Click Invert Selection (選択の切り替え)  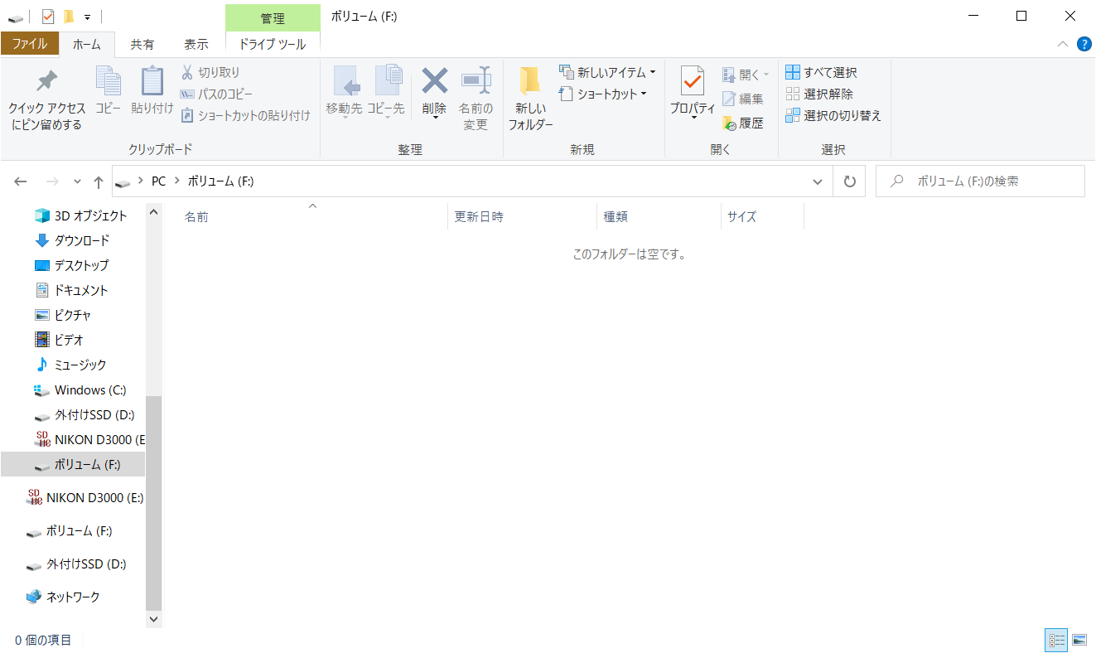point(833,116)
